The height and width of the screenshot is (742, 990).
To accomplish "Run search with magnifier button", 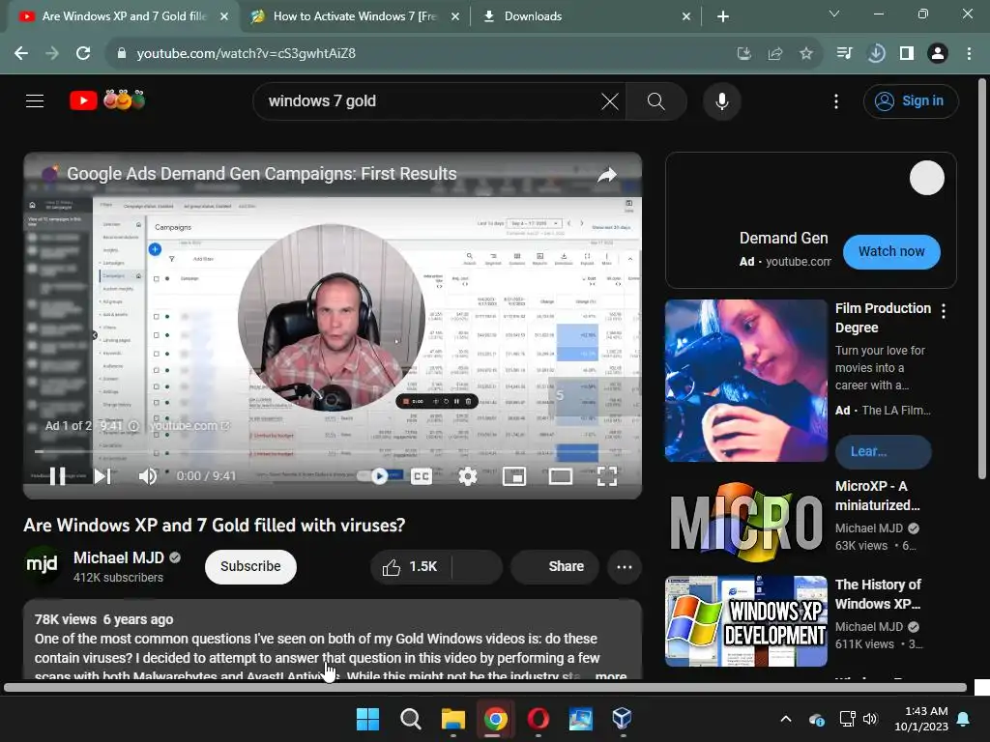I will click(x=656, y=100).
